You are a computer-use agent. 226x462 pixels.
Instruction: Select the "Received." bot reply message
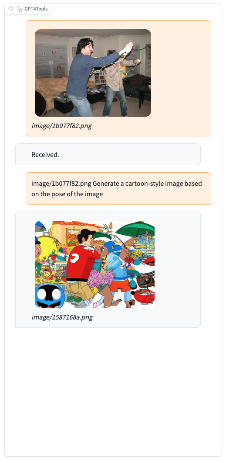[108, 154]
